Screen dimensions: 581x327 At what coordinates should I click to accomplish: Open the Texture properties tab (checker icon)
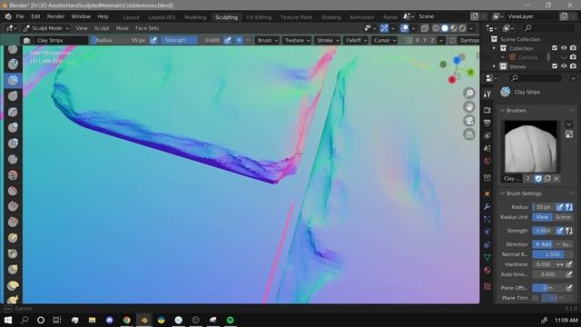(x=487, y=286)
